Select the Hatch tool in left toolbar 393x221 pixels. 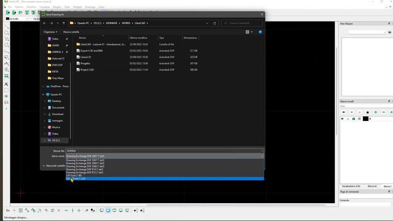click(7, 90)
